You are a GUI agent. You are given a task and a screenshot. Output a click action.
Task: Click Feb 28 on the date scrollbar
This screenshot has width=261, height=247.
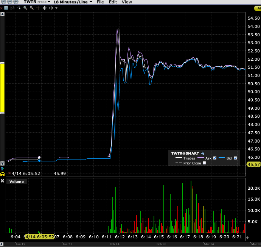tap(161, 244)
